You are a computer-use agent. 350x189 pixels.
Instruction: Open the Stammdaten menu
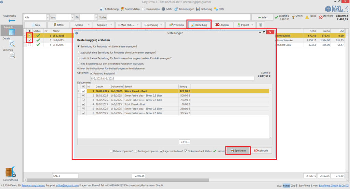(130, 9)
